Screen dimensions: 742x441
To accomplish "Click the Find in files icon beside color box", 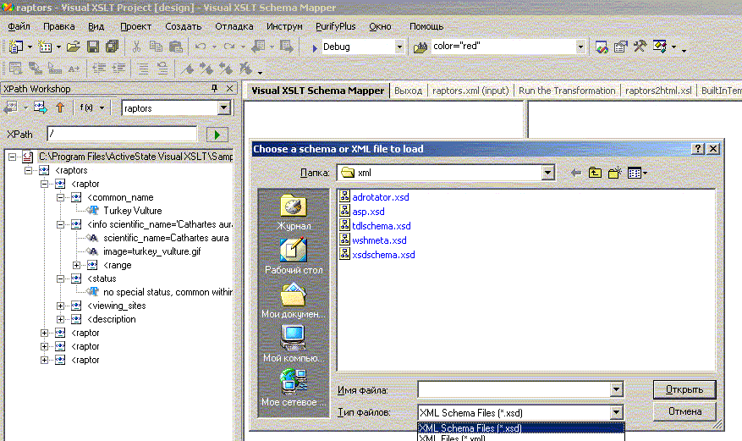I will point(420,47).
